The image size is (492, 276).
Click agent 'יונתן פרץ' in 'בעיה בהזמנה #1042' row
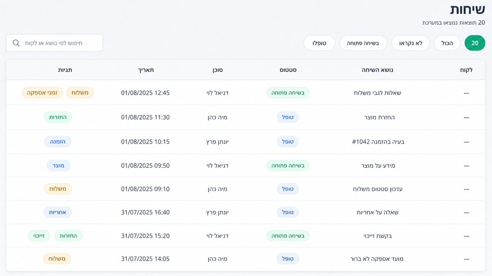pos(217,142)
